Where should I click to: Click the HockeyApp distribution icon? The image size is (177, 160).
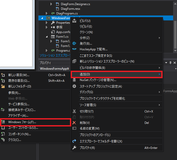74,49
